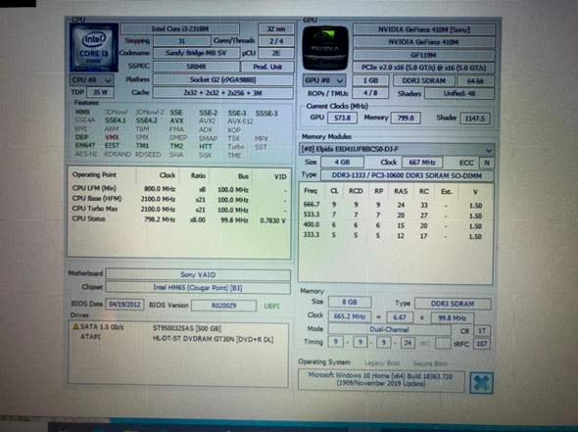Click the Intel Core i3-2310M name field

180,28
